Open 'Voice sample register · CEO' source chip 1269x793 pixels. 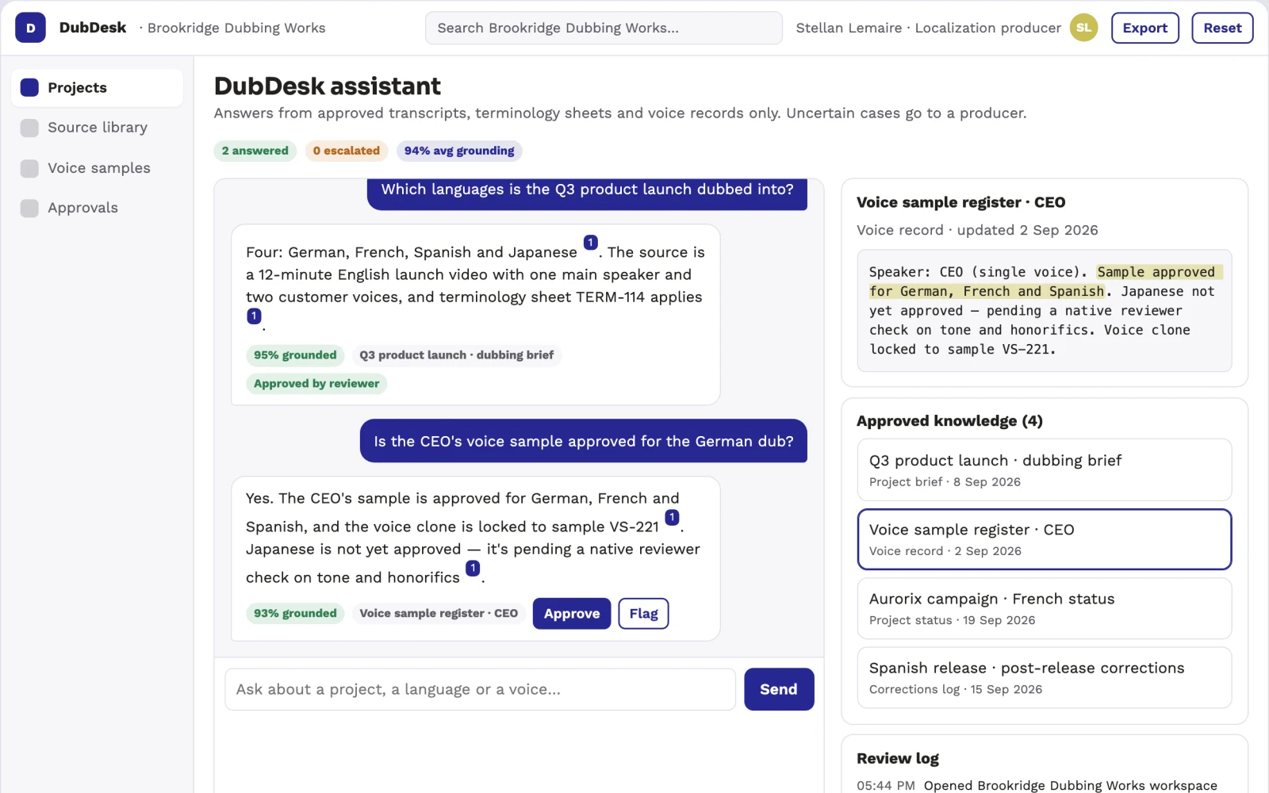point(439,613)
